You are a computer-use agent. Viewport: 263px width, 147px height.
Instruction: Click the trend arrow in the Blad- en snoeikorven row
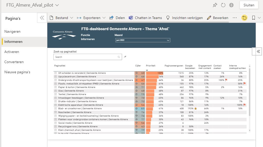point(136,108)
